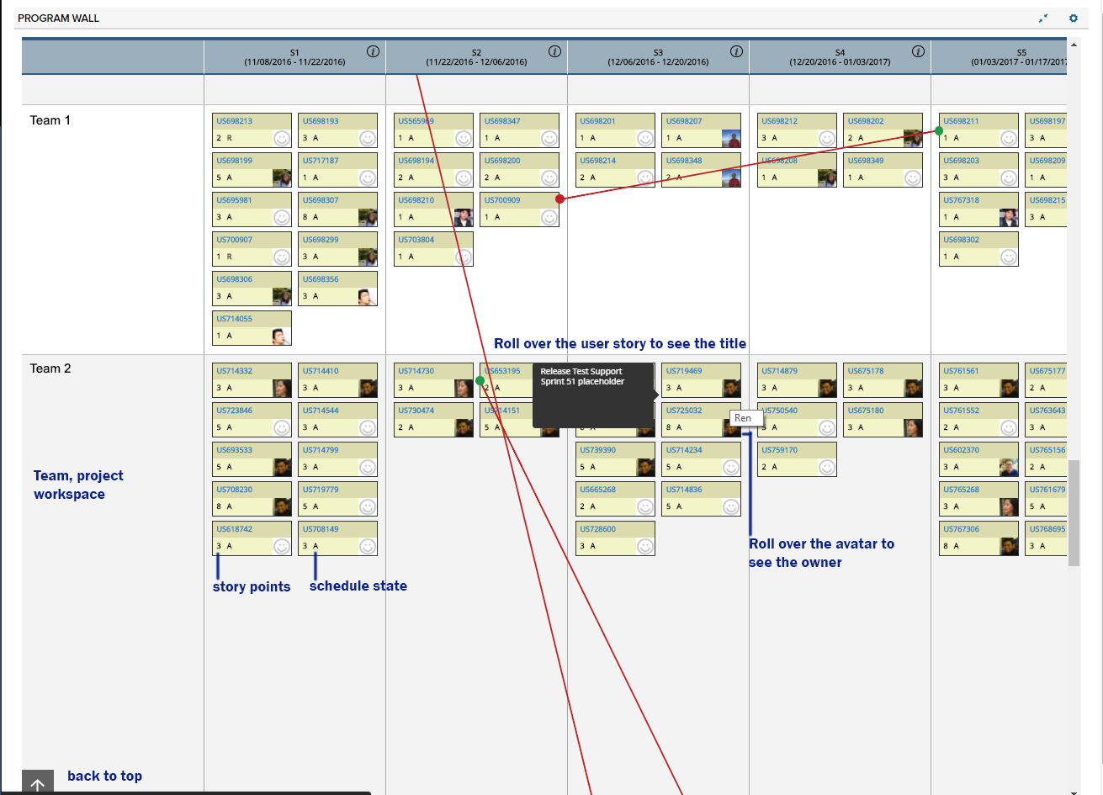
Task: Open user story US714332
Action: 234,371
